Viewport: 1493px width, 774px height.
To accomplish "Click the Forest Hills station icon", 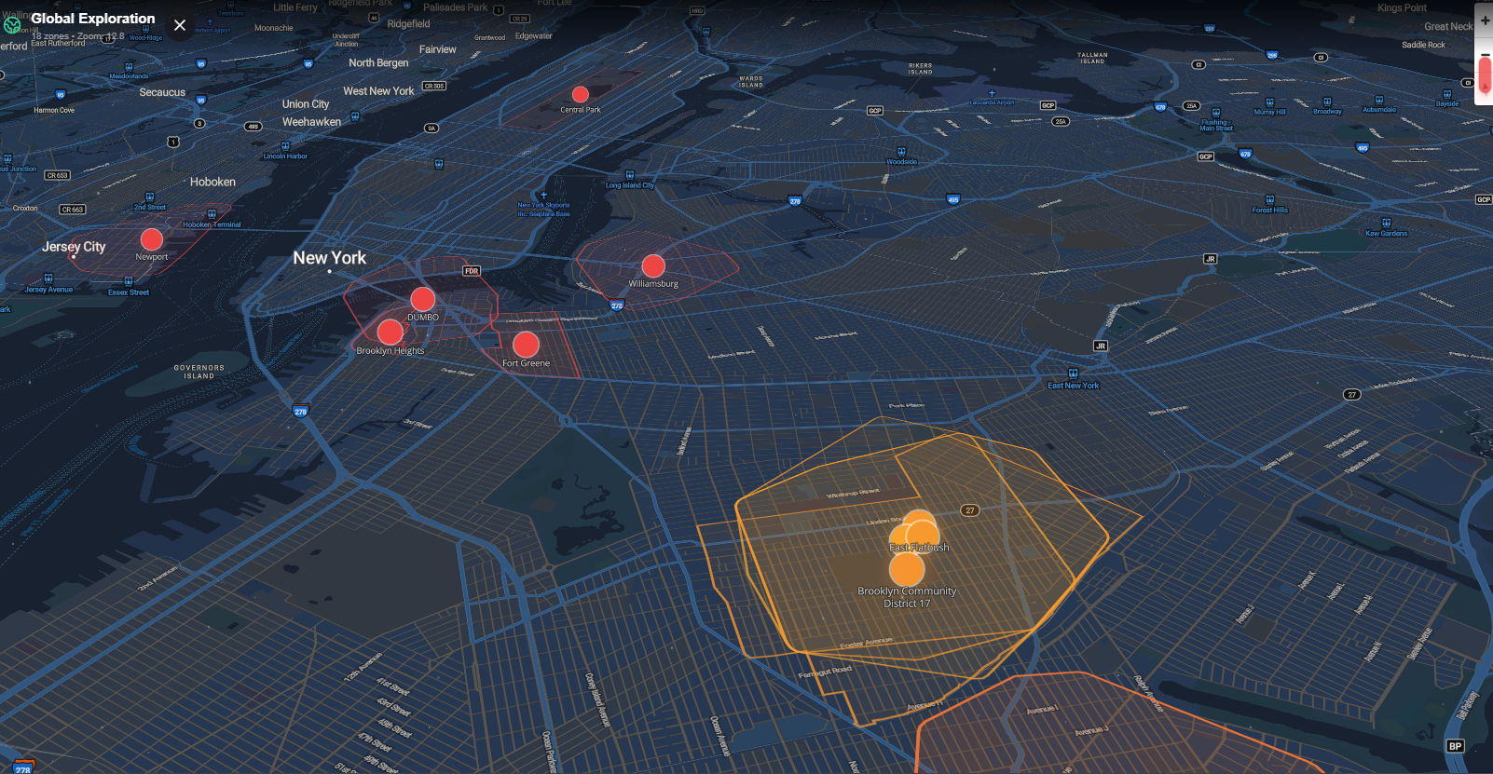I will [1269, 199].
